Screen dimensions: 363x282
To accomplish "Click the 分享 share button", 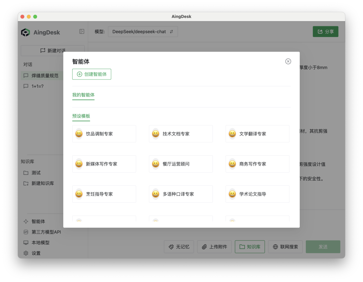I will pos(325,32).
